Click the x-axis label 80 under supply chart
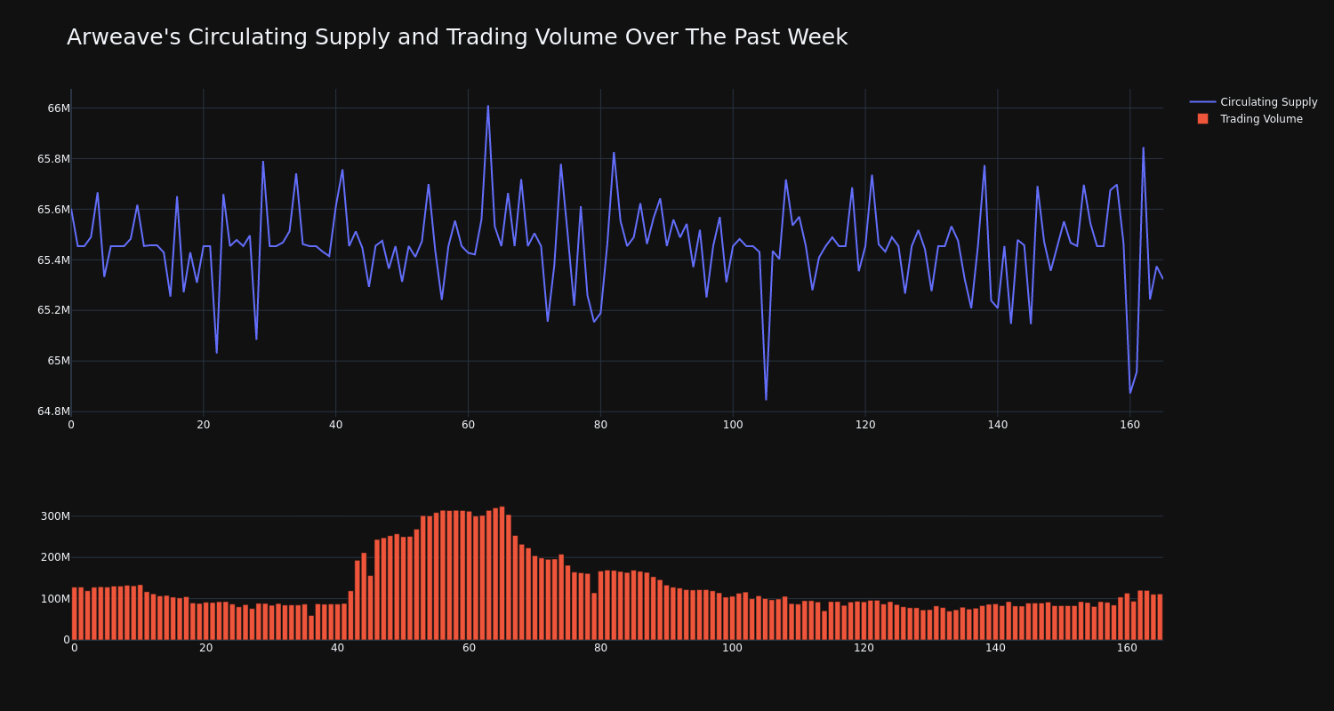The width and height of the screenshot is (1334, 711). [x=600, y=425]
